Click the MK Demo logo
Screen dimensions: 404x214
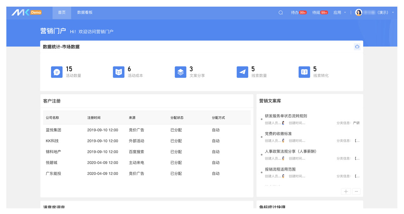pyautogui.click(x=27, y=13)
